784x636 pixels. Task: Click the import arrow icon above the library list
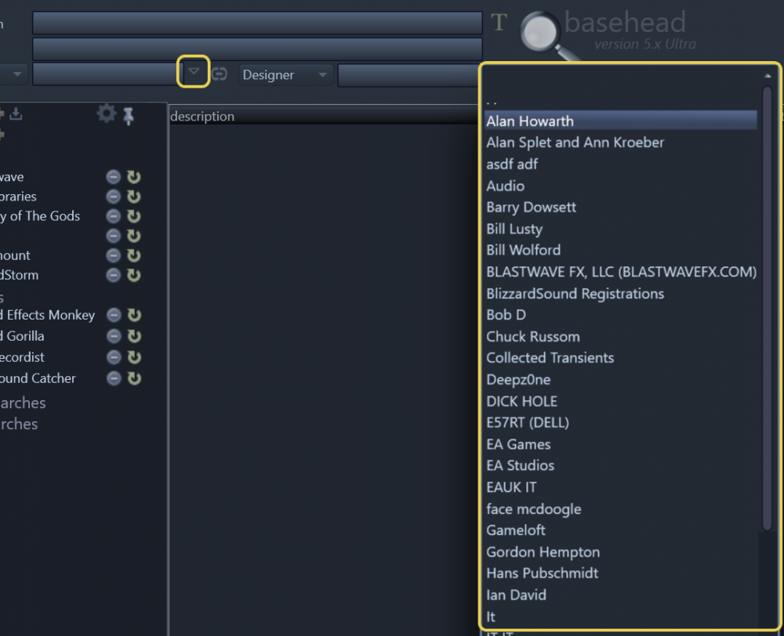tap(16, 114)
